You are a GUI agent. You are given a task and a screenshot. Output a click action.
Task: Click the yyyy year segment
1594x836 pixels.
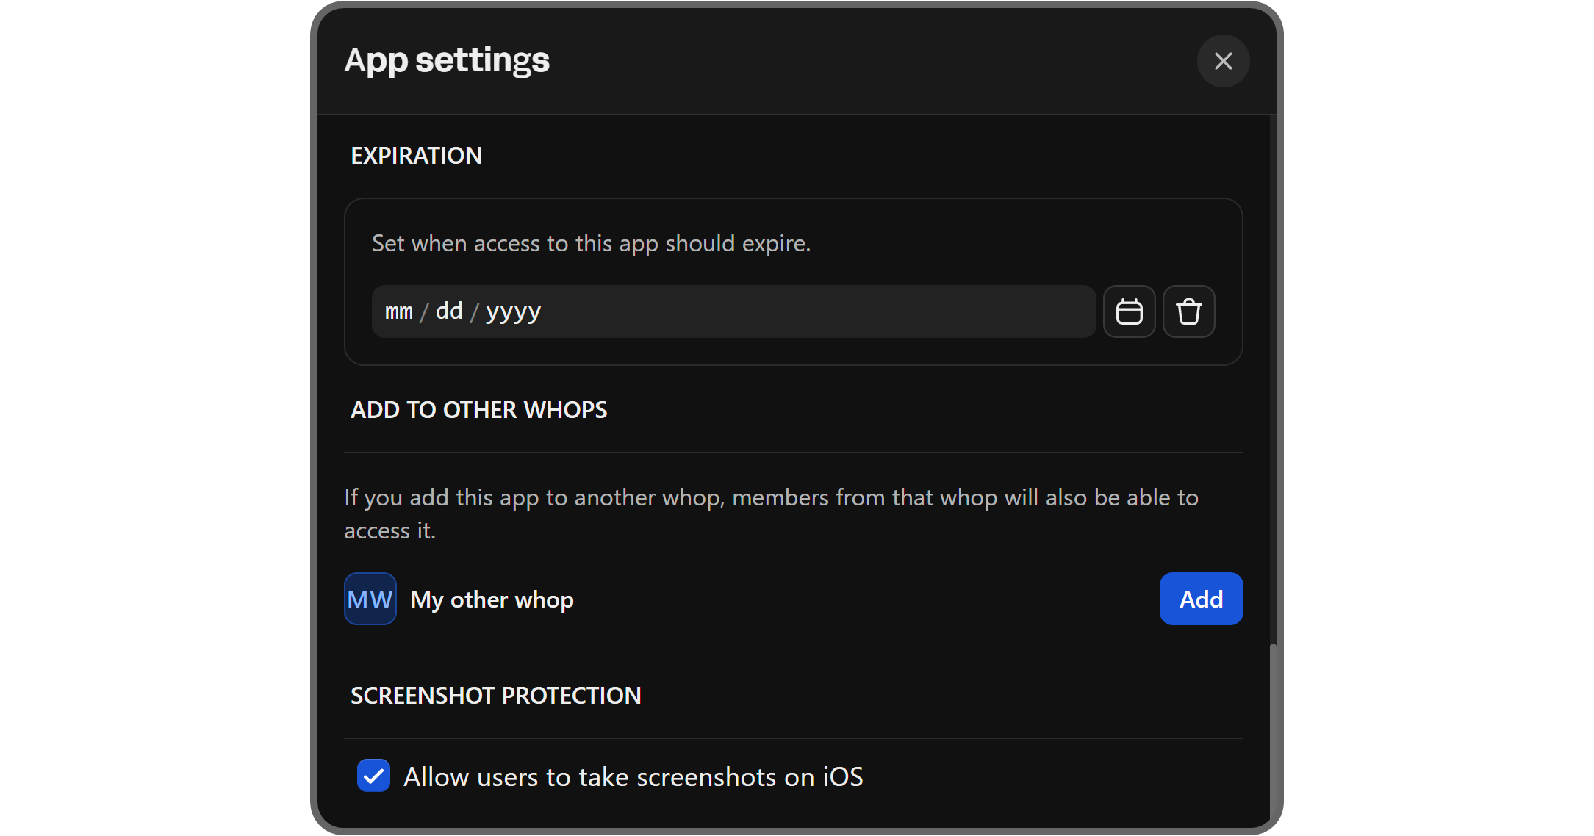512,311
